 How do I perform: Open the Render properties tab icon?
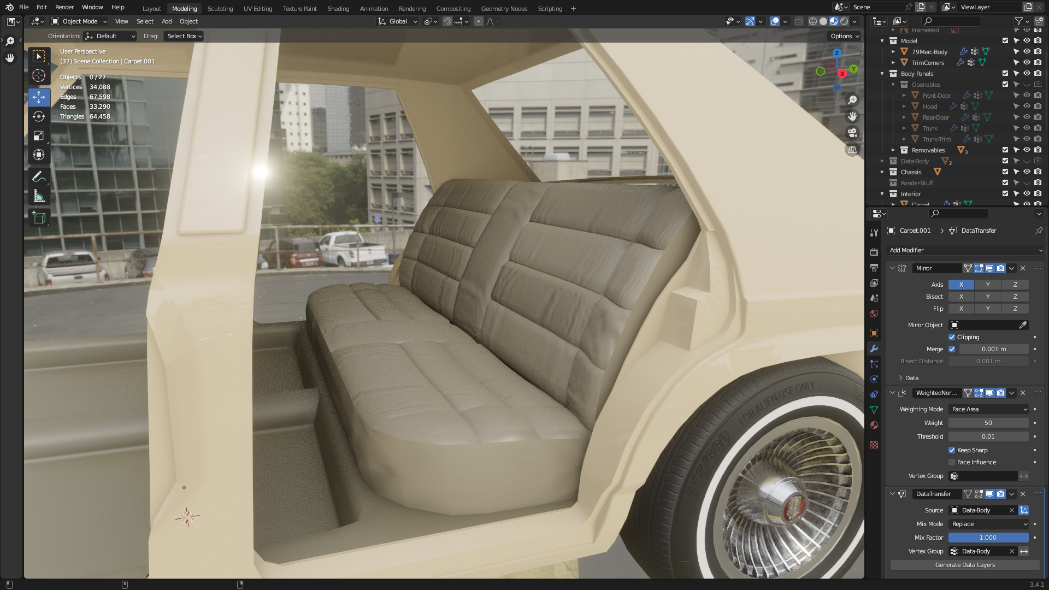click(874, 252)
